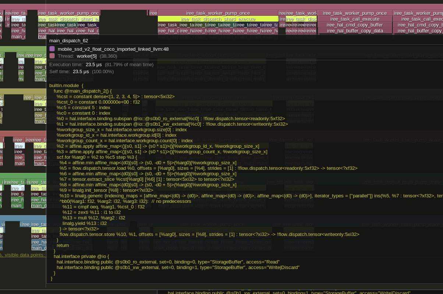
Task: Click the truncated iree_hal_buffer_copy zone at right edge
Action: (x=418, y=31)
